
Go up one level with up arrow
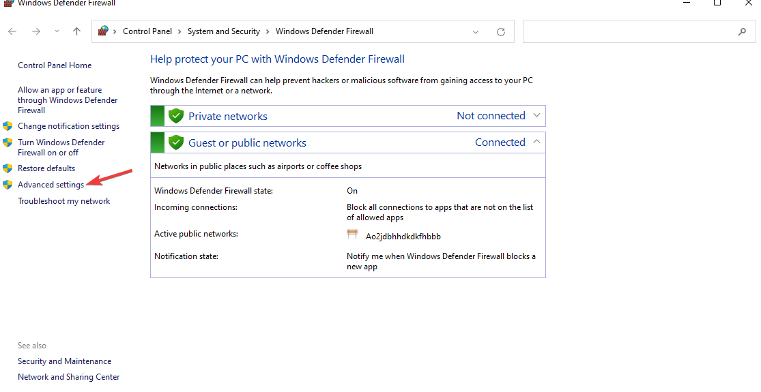(x=76, y=31)
